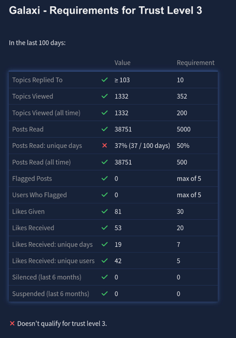Click the green checkmark for Topics Replied To
Viewport: 236px width, 338px height.
105,80
